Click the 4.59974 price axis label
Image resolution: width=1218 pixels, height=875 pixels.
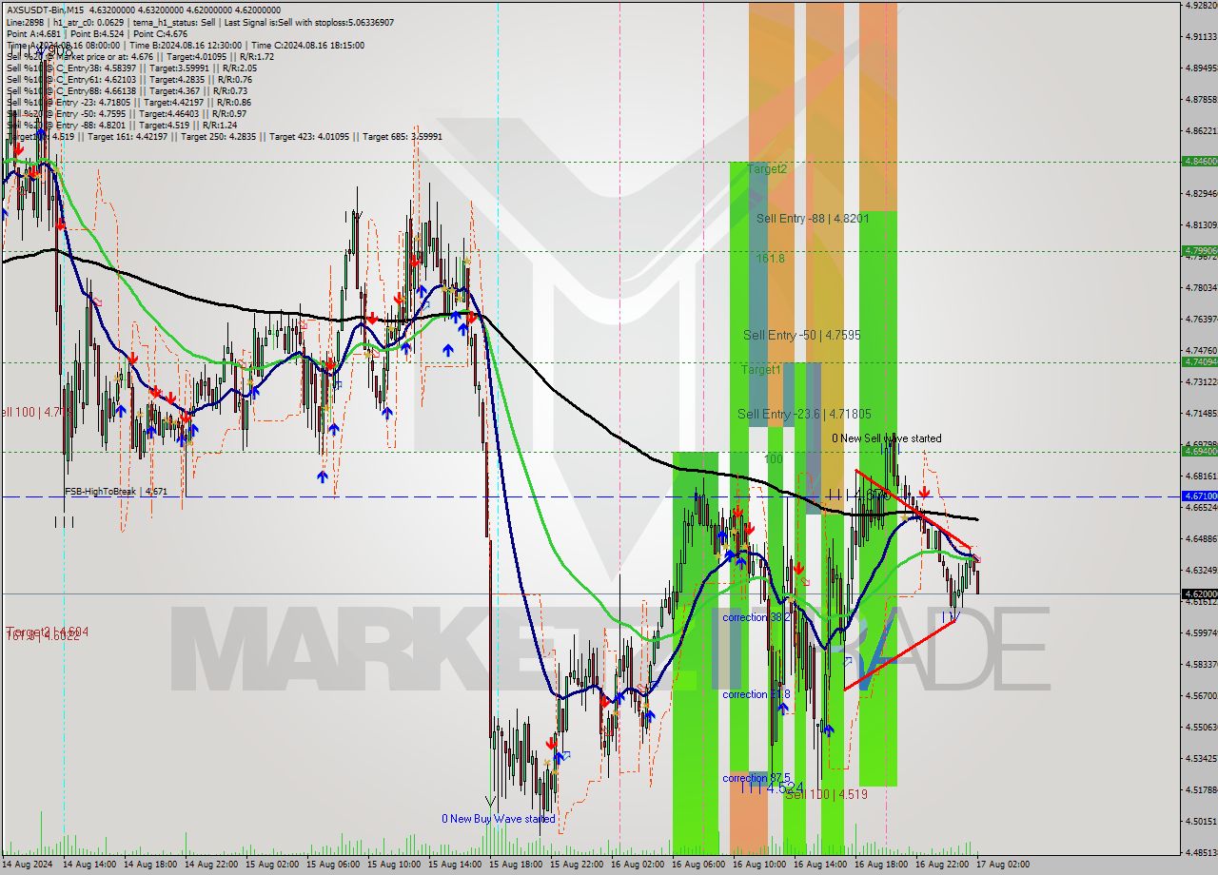(1201, 632)
